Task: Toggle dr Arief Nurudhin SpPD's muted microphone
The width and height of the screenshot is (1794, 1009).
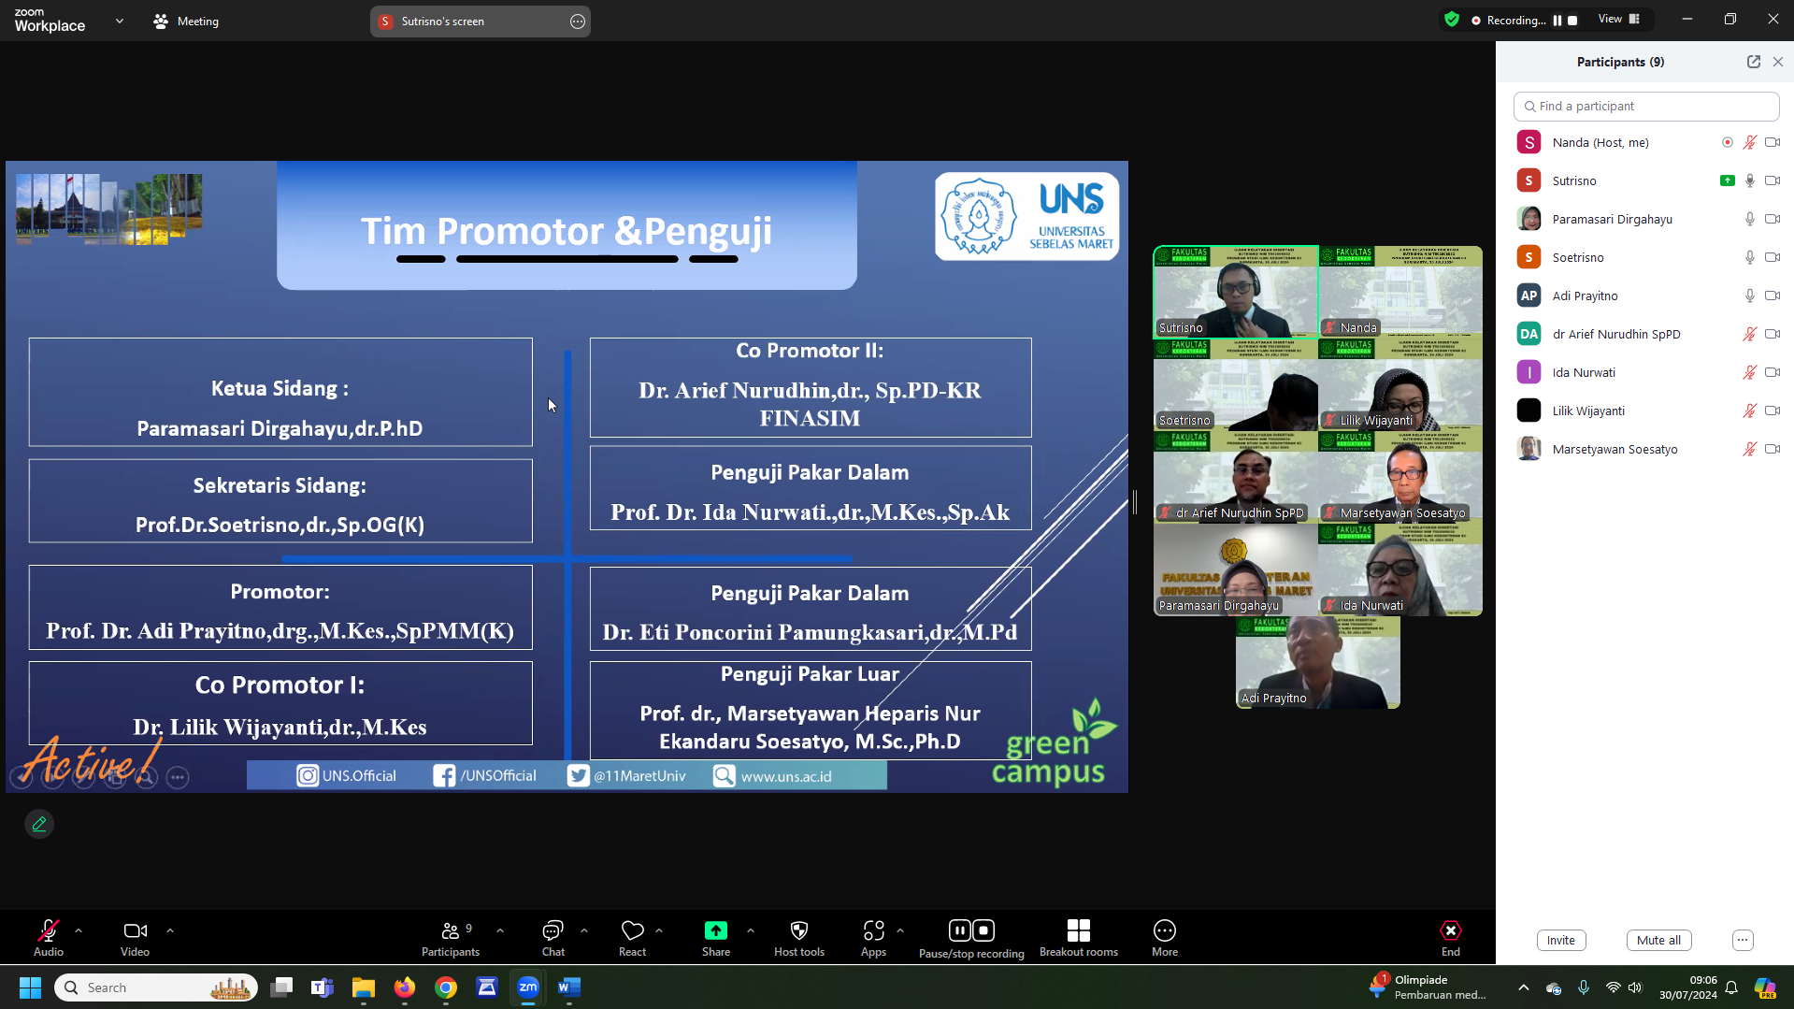Action: click(1750, 334)
